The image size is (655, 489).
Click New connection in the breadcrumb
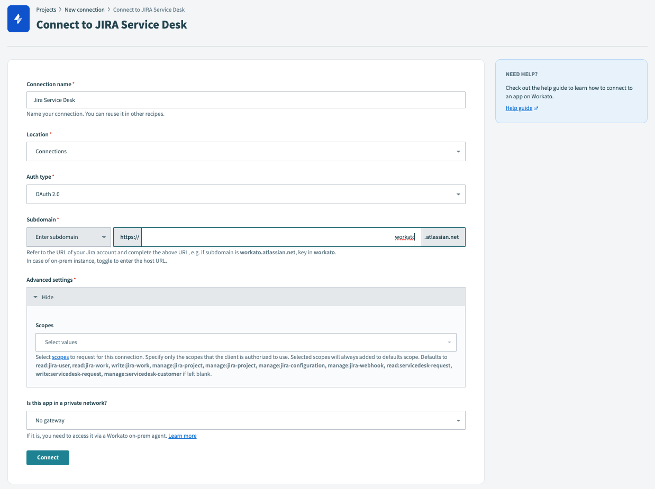(85, 10)
